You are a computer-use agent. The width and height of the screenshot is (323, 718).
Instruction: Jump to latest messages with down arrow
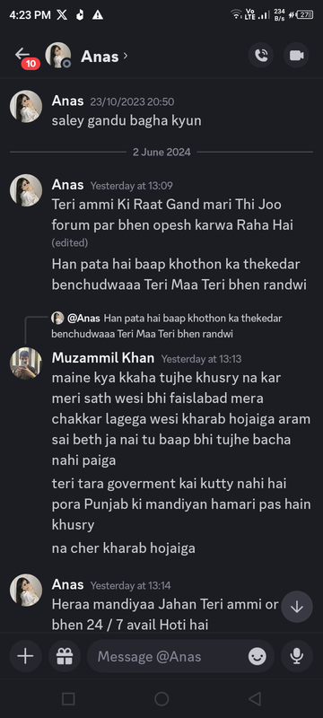point(297,607)
